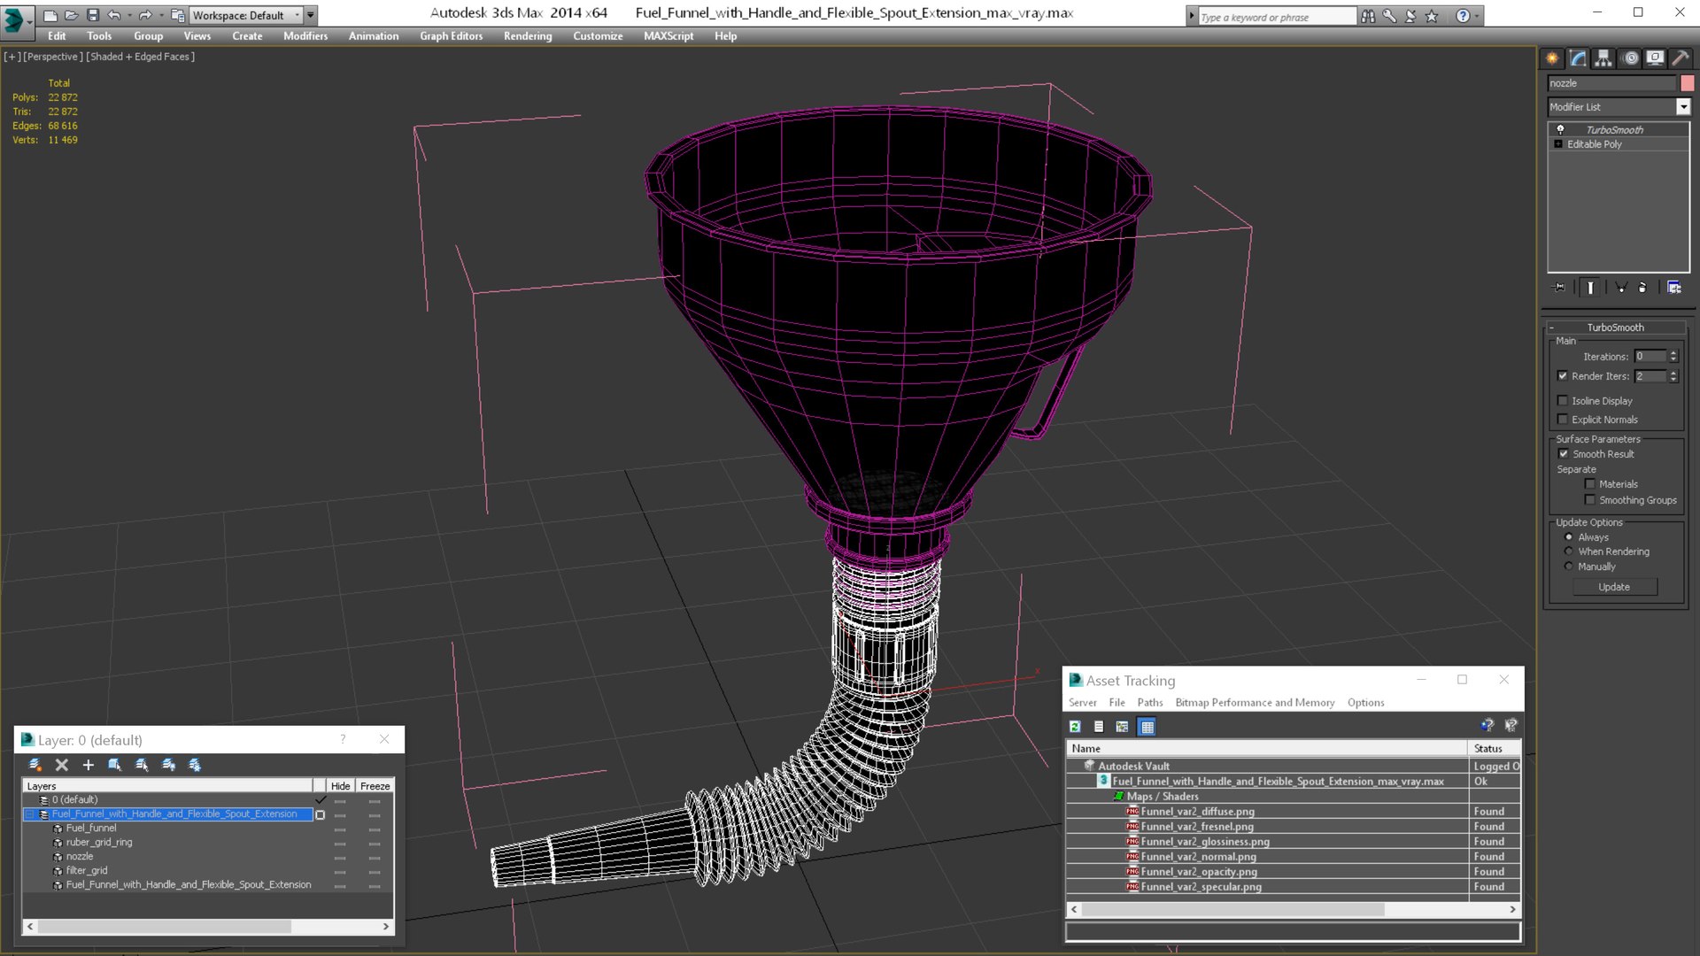The height and width of the screenshot is (956, 1700).
Task: Open the Utilities hammer panel
Action: 1680,58
